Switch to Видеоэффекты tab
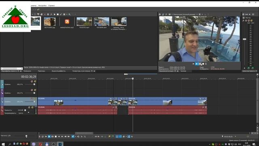The width and height of the screenshot is (259, 146). (59, 71)
